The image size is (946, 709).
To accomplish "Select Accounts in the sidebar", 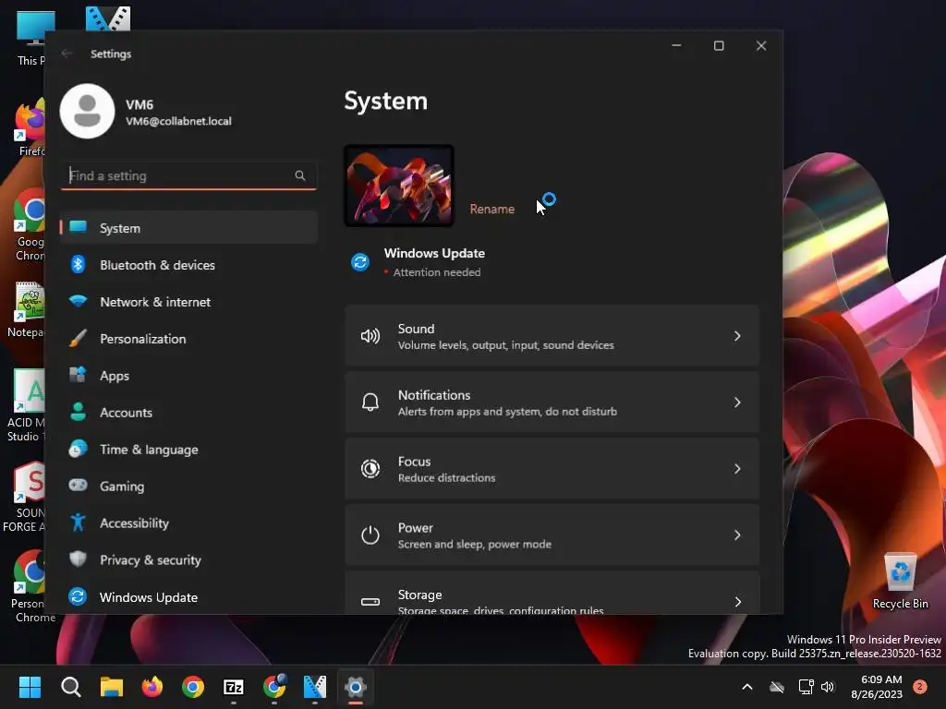I will coord(188,412).
